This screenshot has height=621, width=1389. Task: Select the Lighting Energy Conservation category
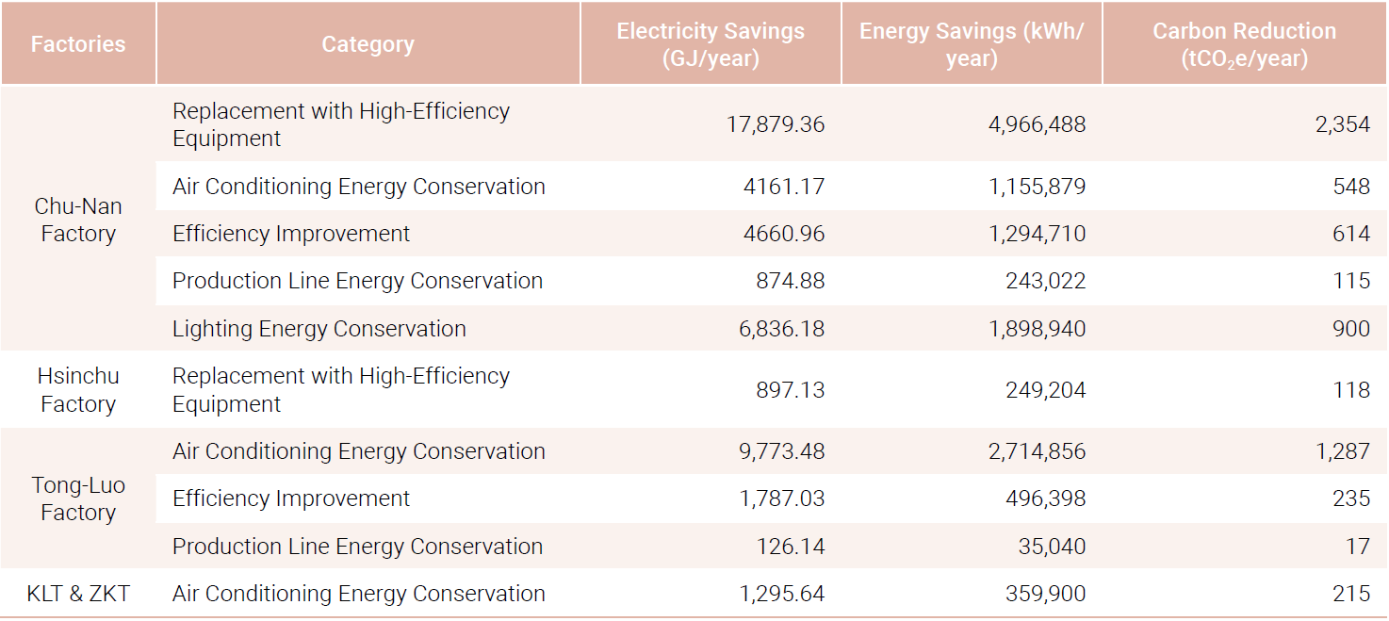click(319, 329)
